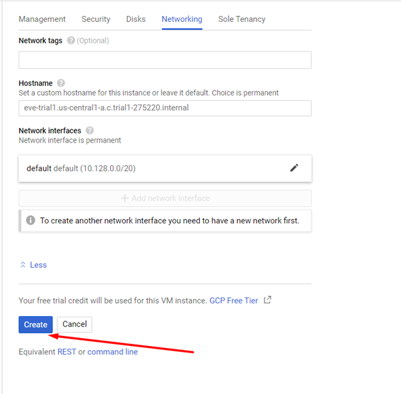This screenshot has height=394, width=401.
Task: Click the blue Create button
Action: (x=35, y=325)
